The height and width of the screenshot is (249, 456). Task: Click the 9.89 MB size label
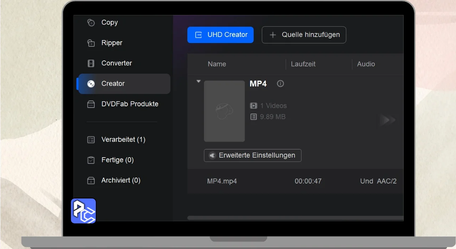[273, 117]
